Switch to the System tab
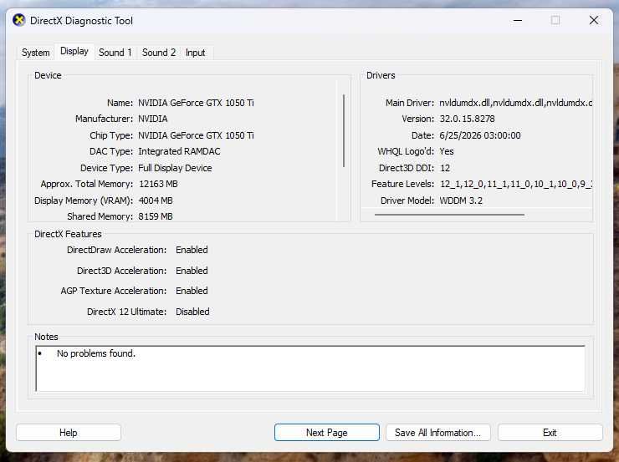This screenshot has width=619, height=462. tap(35, 53)
